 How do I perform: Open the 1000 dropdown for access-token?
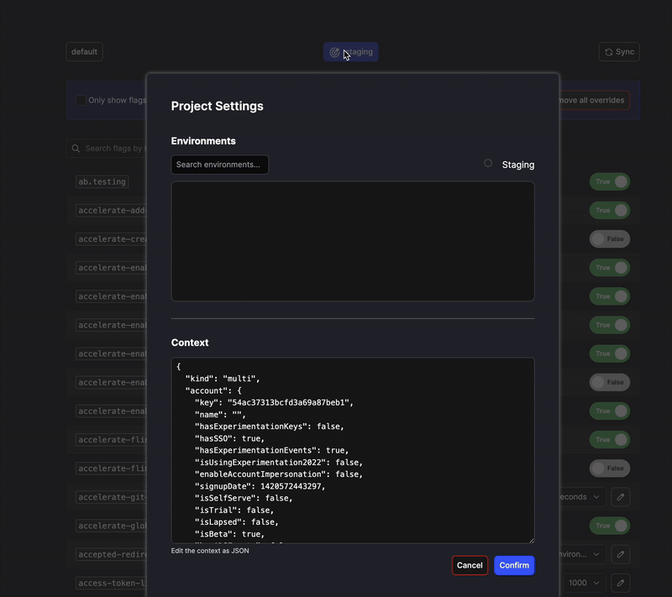pyautogui.click(x=585, y=583)
